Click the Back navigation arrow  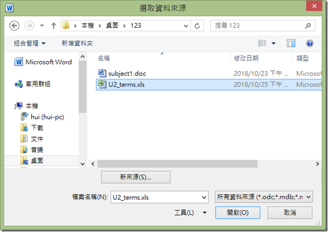[x=14, y=26]
